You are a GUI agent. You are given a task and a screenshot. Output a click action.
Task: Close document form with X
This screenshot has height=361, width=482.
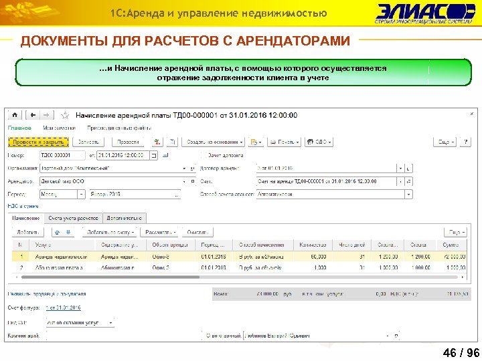click(471, 114)
